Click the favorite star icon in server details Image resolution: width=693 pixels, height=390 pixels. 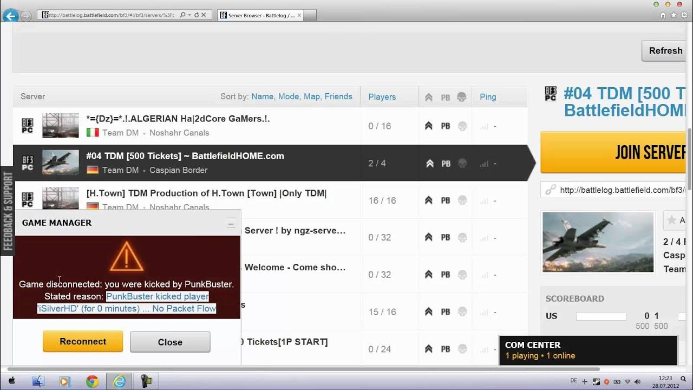tap(672, 220)
